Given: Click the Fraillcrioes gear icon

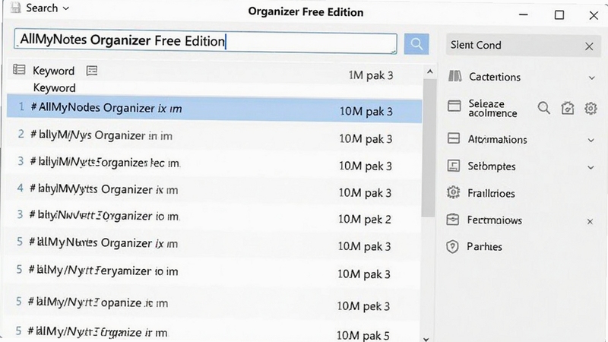Looking at the screenshot, I should coord(453,192).
